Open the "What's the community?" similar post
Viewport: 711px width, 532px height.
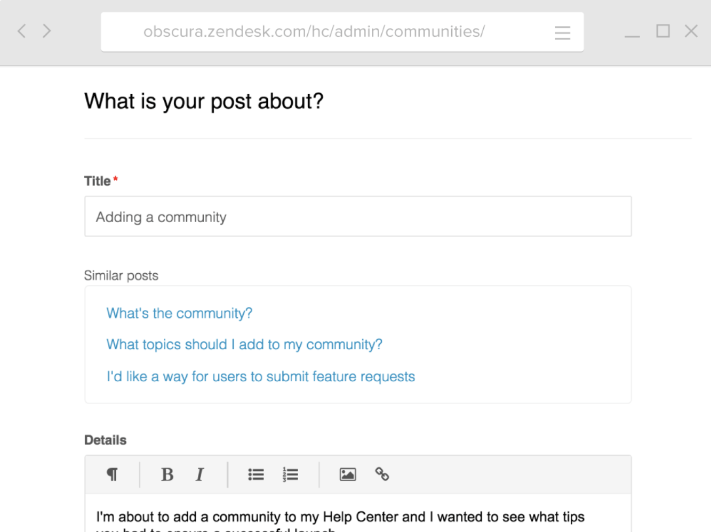point(179,313)
